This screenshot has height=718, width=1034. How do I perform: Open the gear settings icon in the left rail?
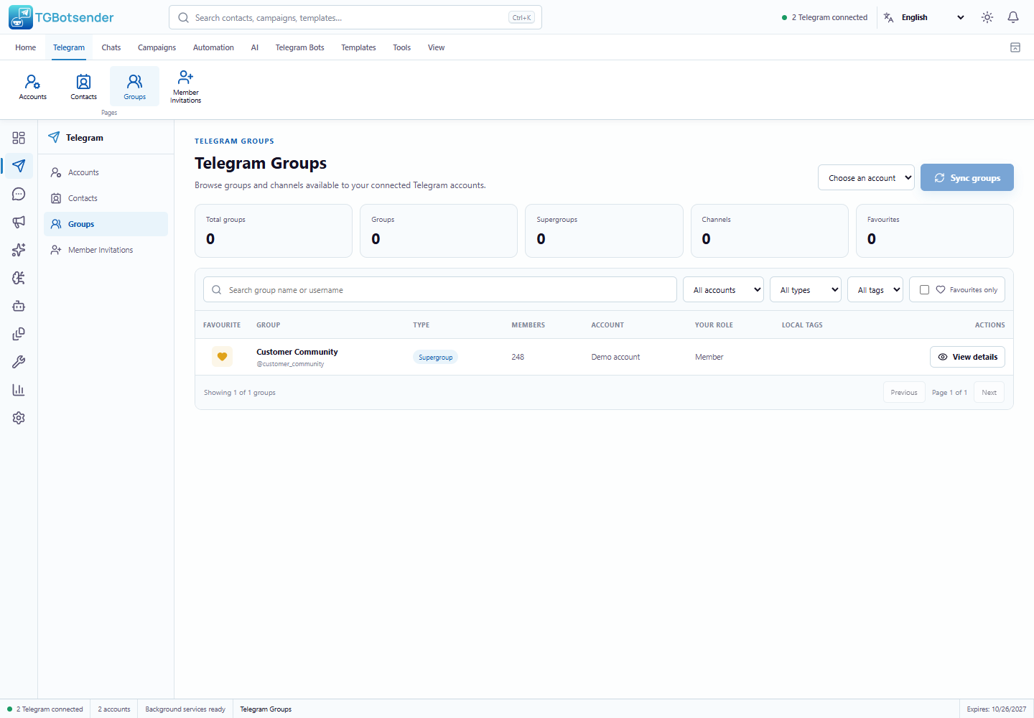19,418
